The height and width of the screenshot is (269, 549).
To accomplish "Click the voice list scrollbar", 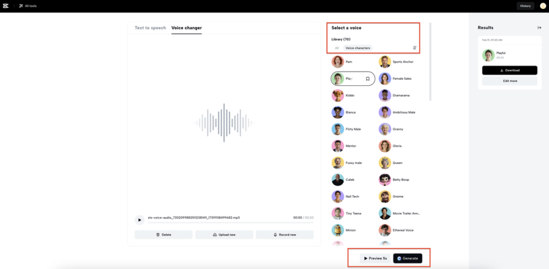I will tap(431, 62).
